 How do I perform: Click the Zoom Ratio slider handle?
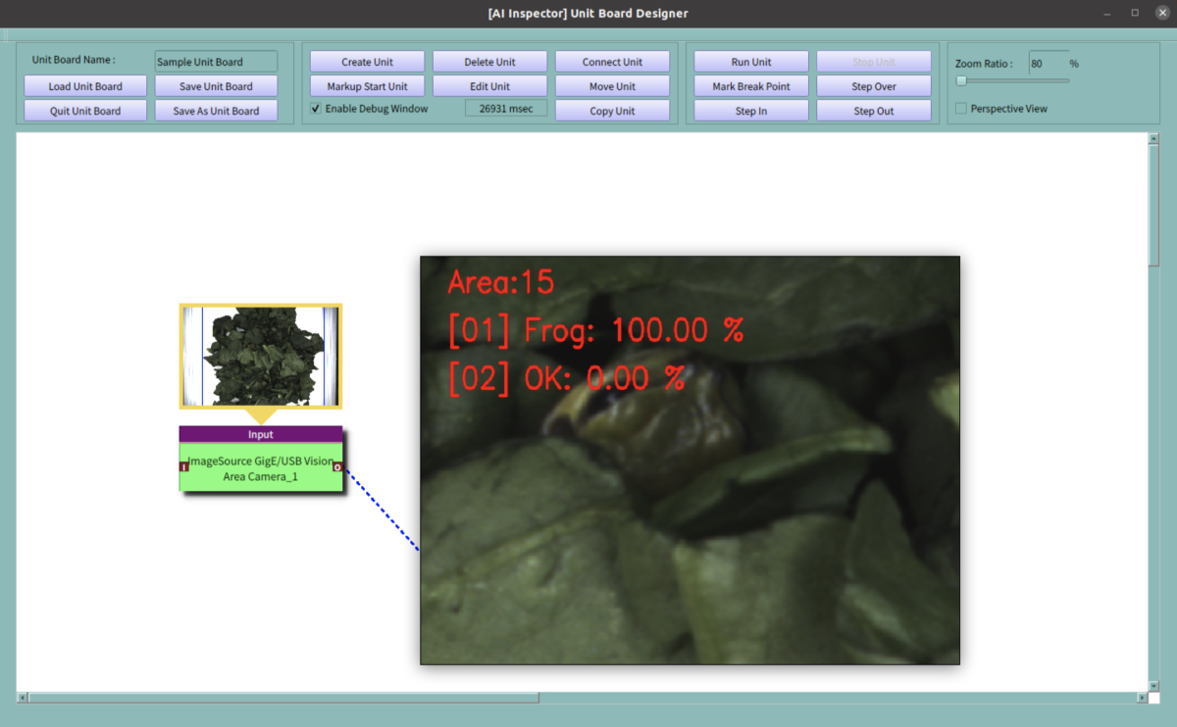click(x=961, y=81)
